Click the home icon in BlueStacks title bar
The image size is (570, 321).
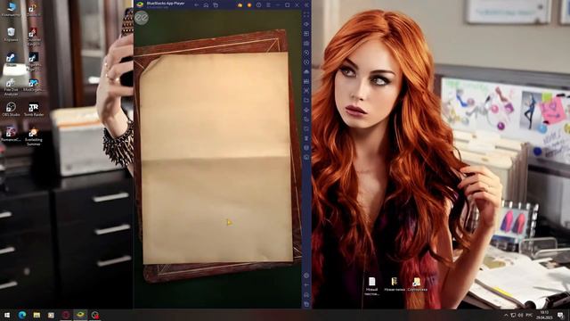pyautogui.click(x=206, y=5)
